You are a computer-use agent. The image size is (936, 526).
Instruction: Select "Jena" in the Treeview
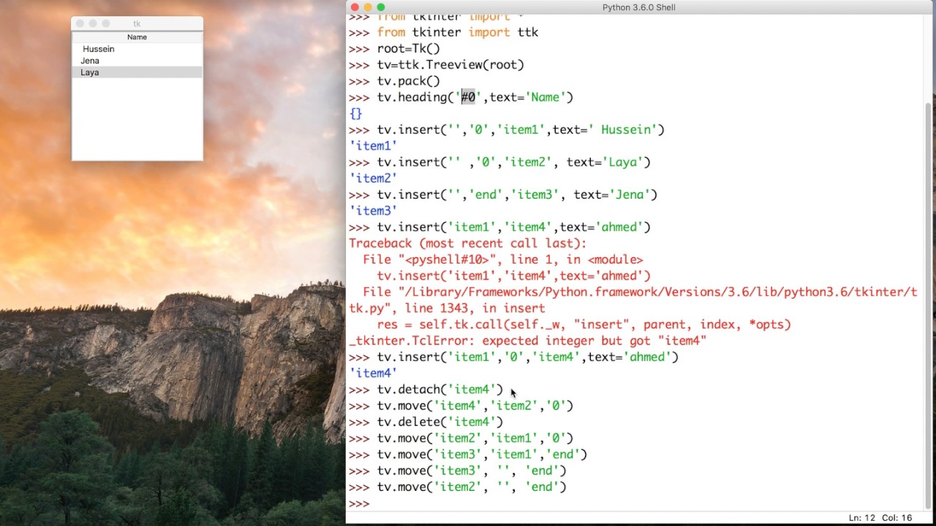89,61
